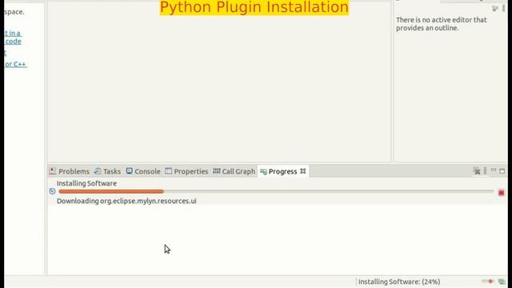The width and height of the screenshot is (512, 288).
Task: Click 'Downloading org.eclipse.mylyn.resources.ui' text
Action: pos(126,201)
